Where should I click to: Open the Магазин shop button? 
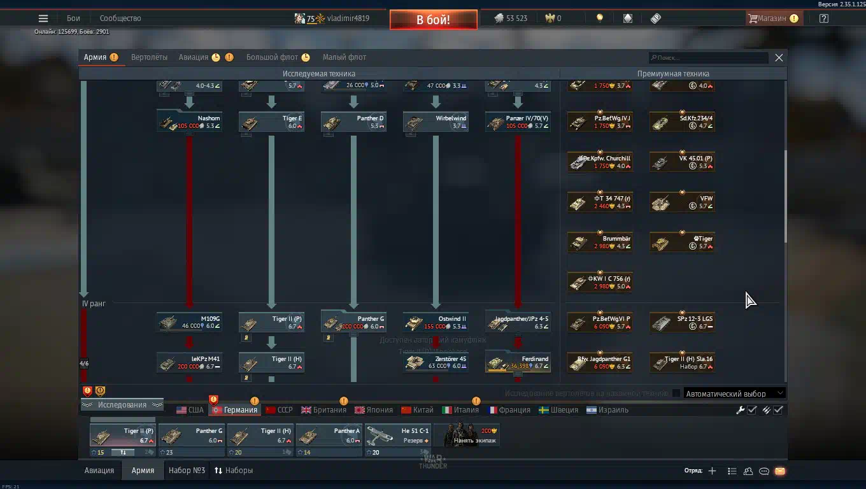coord(773,18)
